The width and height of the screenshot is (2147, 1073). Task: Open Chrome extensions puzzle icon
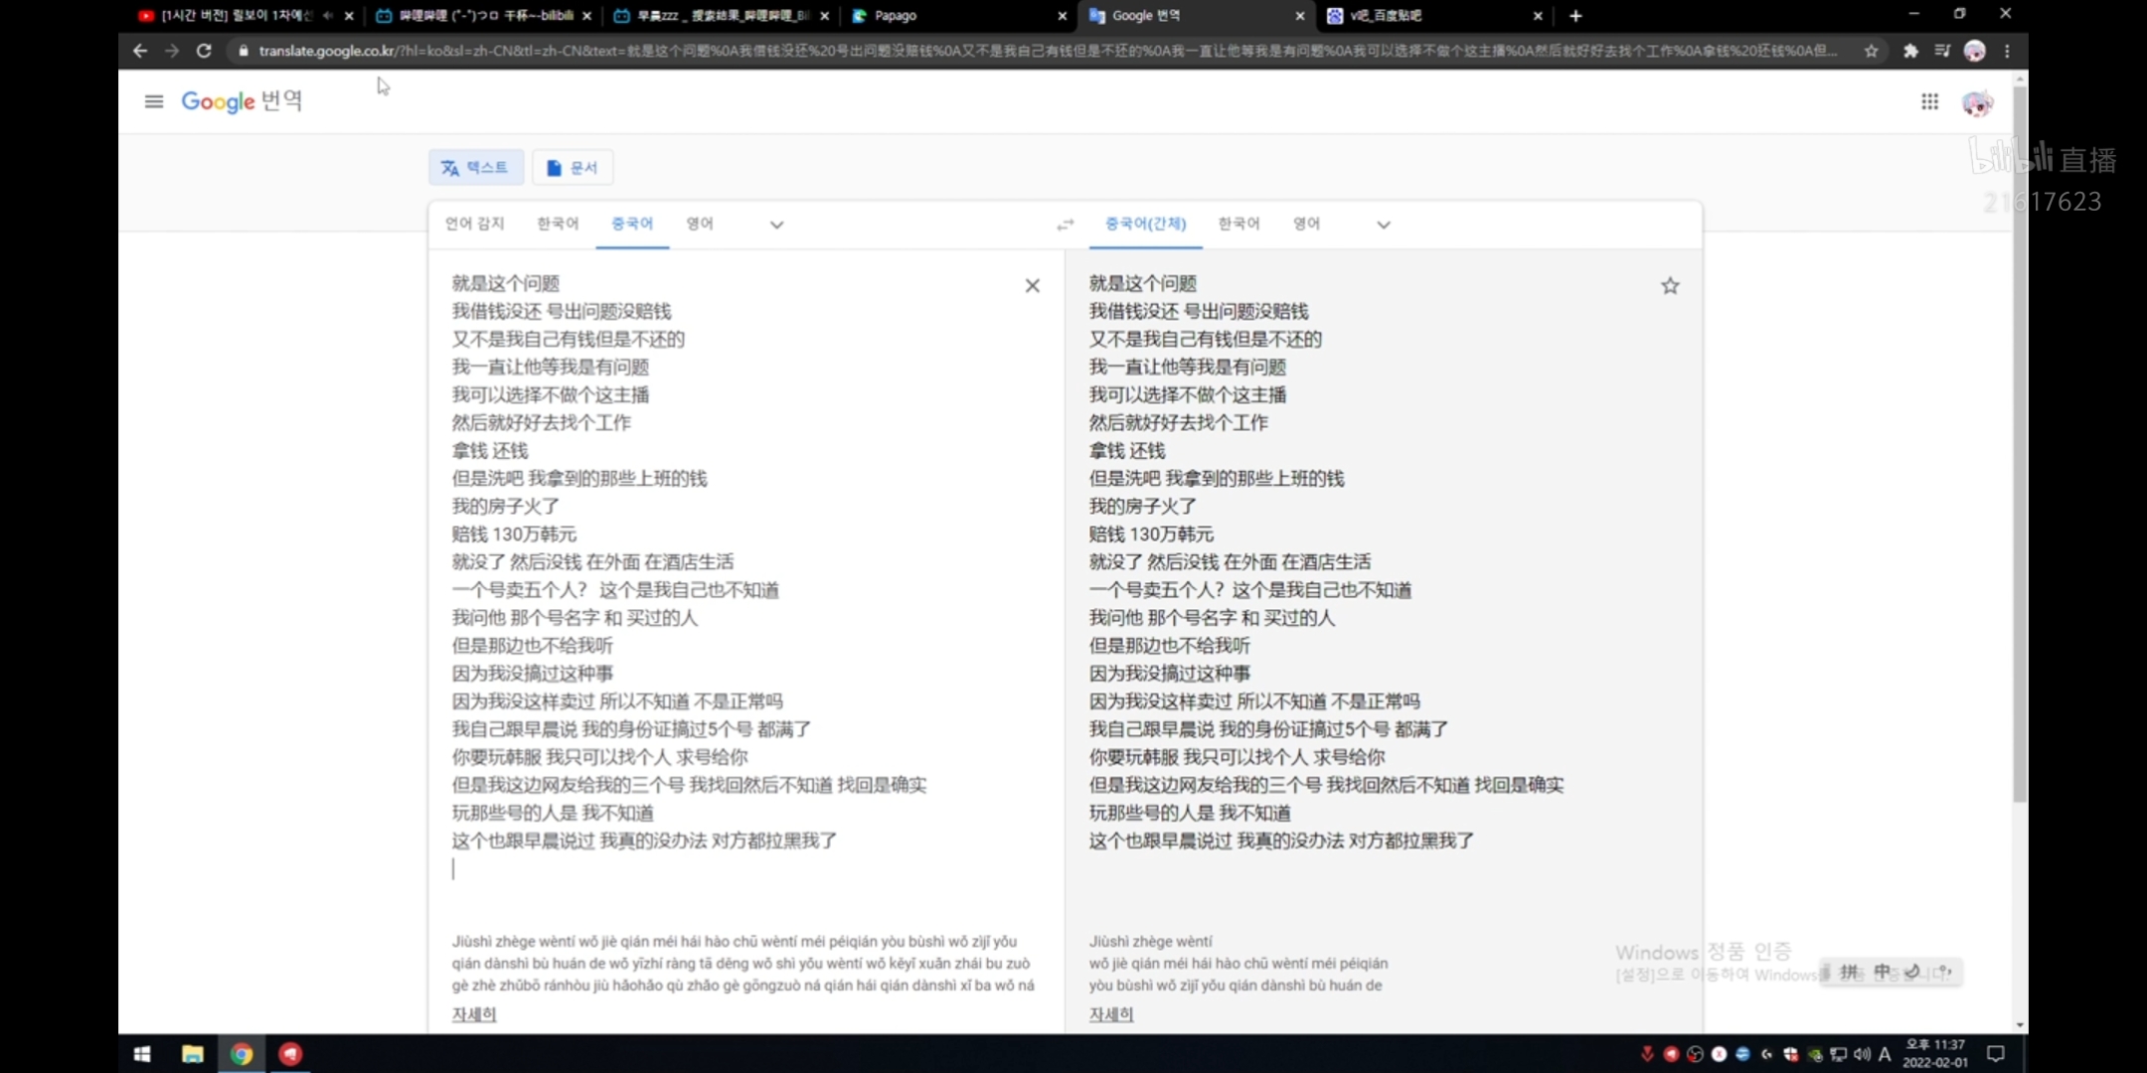coord(1909,51)
